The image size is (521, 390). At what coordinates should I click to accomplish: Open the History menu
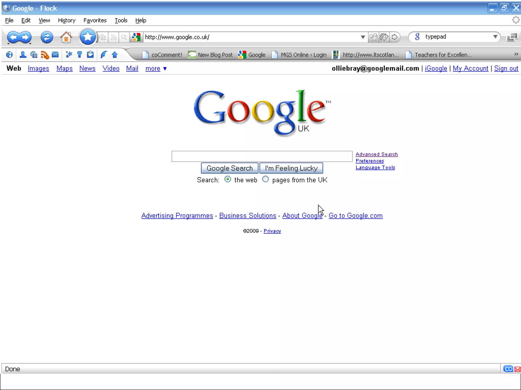pos(67,20)
